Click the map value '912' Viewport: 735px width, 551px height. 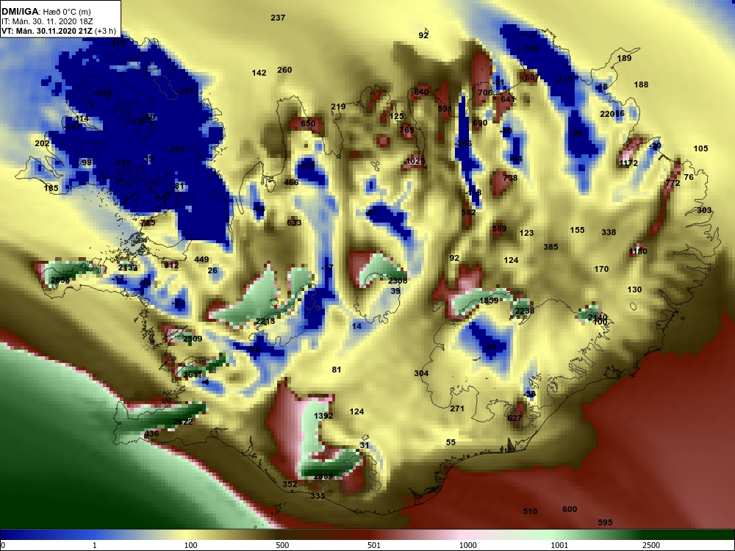pyautogui.click(x=171, y=265)
